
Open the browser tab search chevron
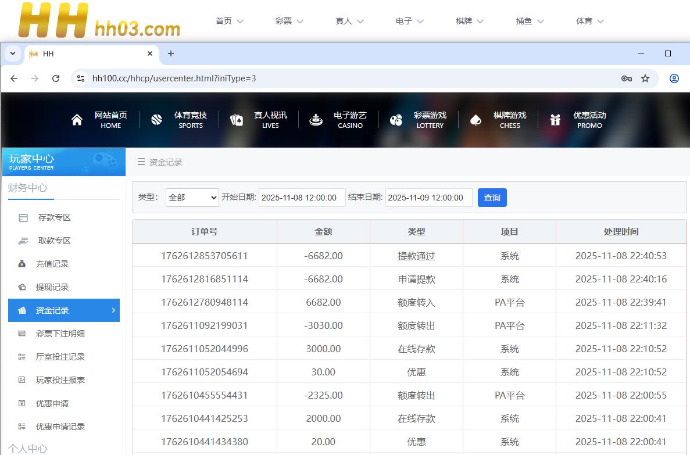12,53
